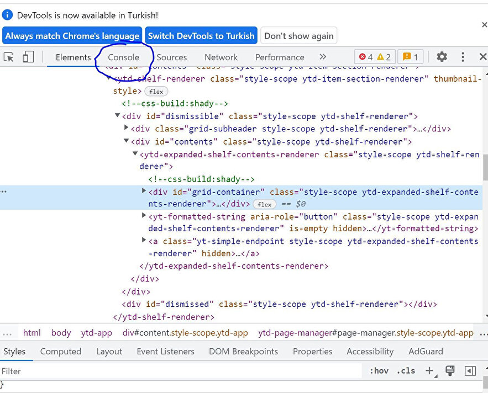The width and height of the screenshot is (488, 393).
Task: Expand the yt-formatted-string element
Action: click(144, 216)
